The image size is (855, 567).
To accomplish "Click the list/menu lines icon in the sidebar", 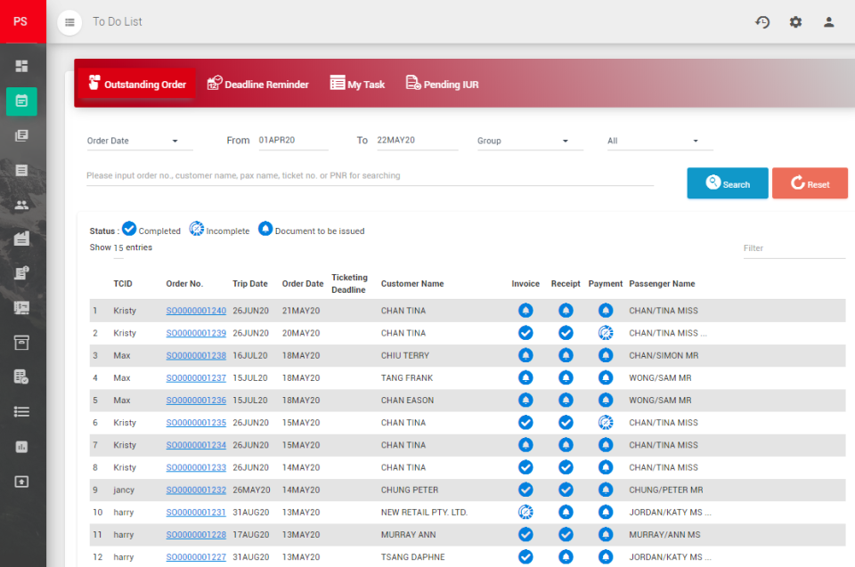I will click(x=21, y=411).
